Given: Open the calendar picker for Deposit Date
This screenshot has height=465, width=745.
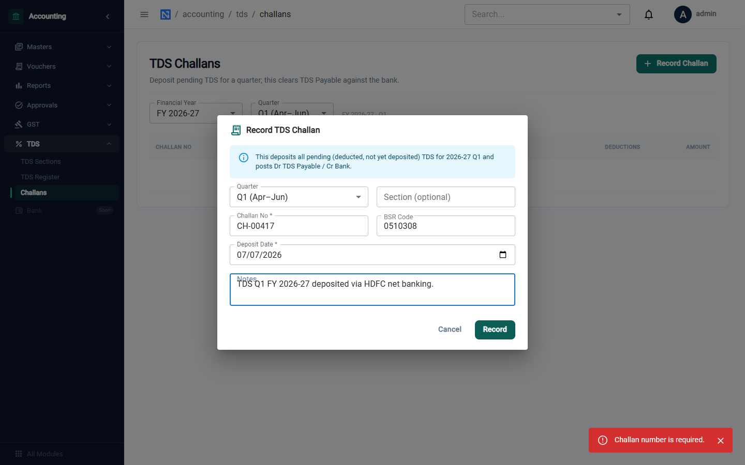Looking at the screenshot, I should tap(502, 255).
